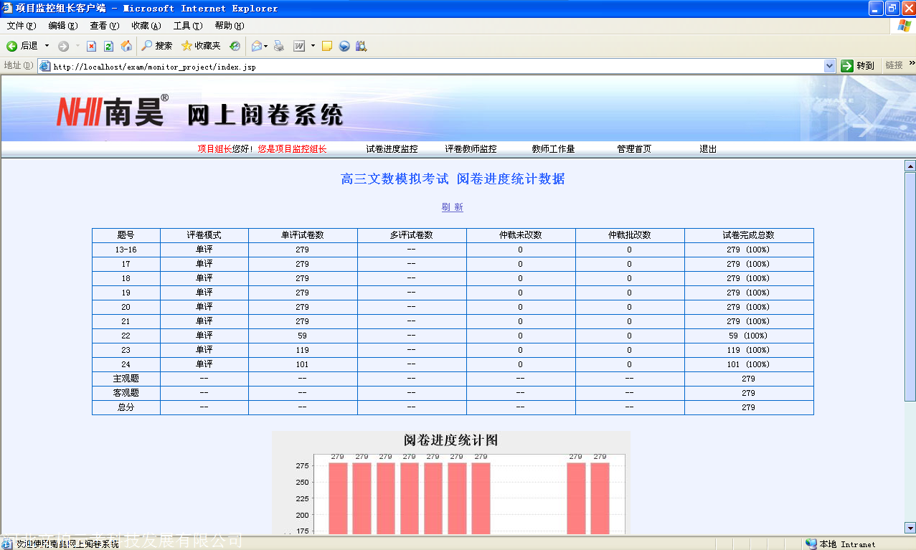This screenshot has height=550, width=916.
Task: Click the sticky-note shaped toolbar icon
Action: pyautogui.click(x=327, y=45)
